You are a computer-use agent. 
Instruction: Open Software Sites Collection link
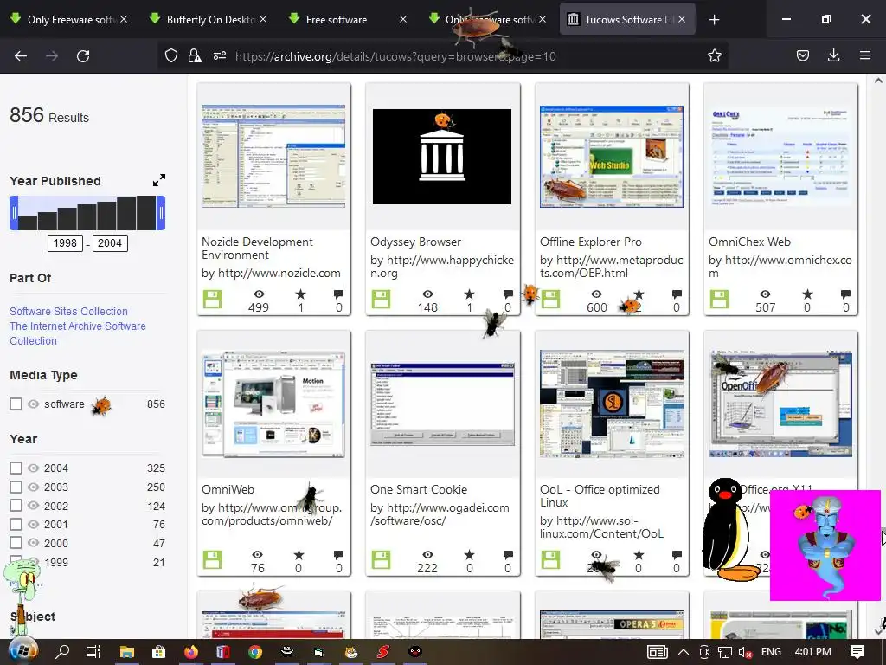pos(68,312)
